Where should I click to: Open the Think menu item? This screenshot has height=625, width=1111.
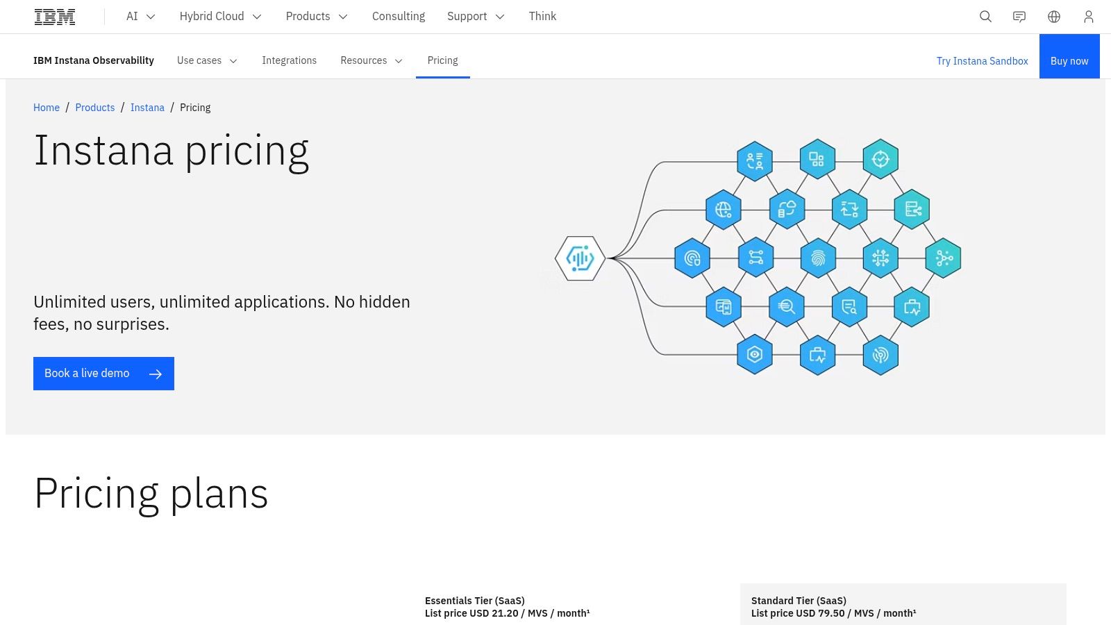(542, 16)
